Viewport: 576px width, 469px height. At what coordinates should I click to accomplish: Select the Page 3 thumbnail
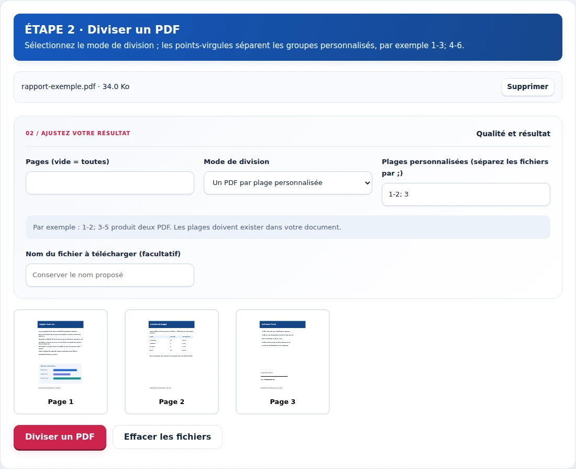click(282, 362)
